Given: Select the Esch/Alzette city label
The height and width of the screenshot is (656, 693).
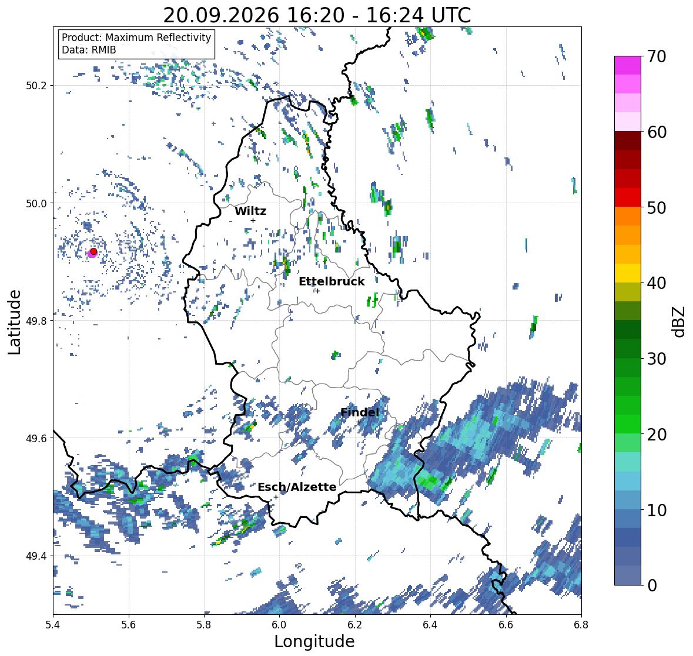Looking at the screenshot, I should point(297,487).
